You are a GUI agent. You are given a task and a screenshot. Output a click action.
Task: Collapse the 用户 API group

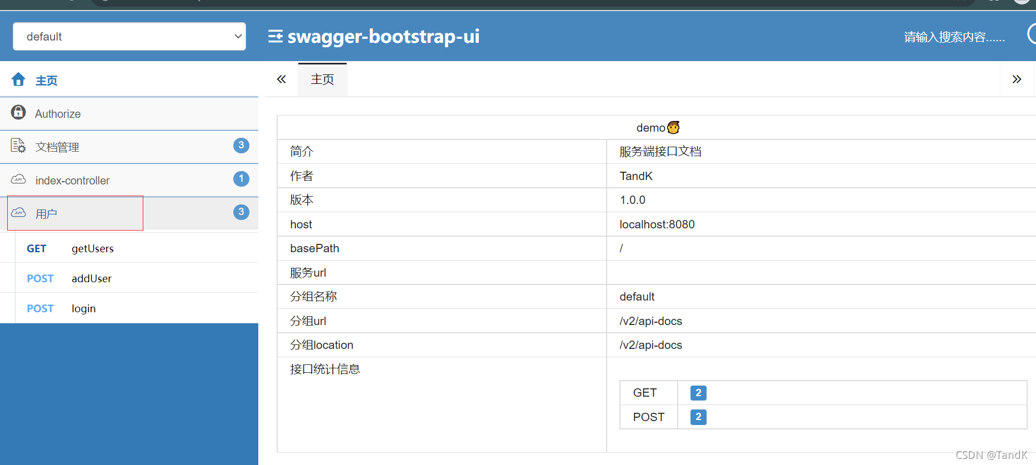coord(129,213)
